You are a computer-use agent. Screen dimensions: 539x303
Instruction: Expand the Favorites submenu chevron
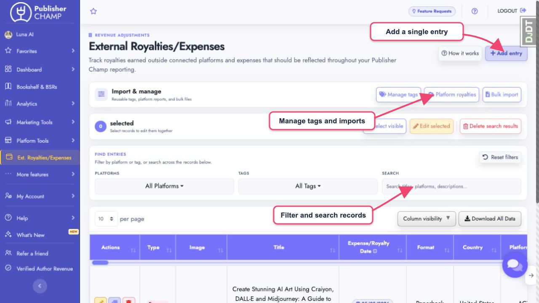click(x=73, y=51)
